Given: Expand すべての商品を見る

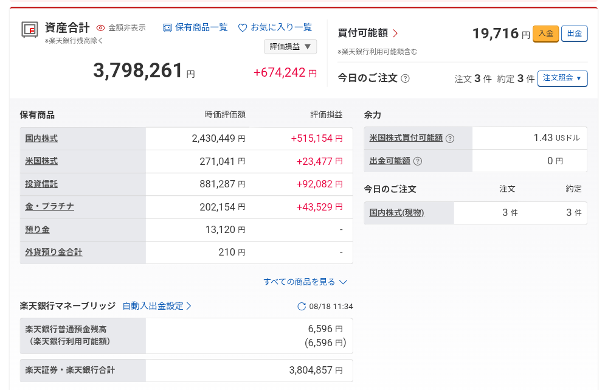Looking at the screenshot, I should pyautogui.click(x=305, y=282).
